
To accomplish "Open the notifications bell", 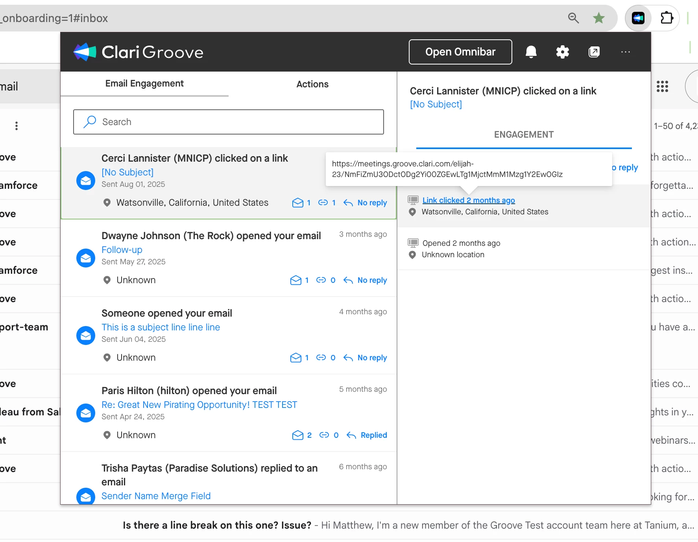I will click(531, 52).
